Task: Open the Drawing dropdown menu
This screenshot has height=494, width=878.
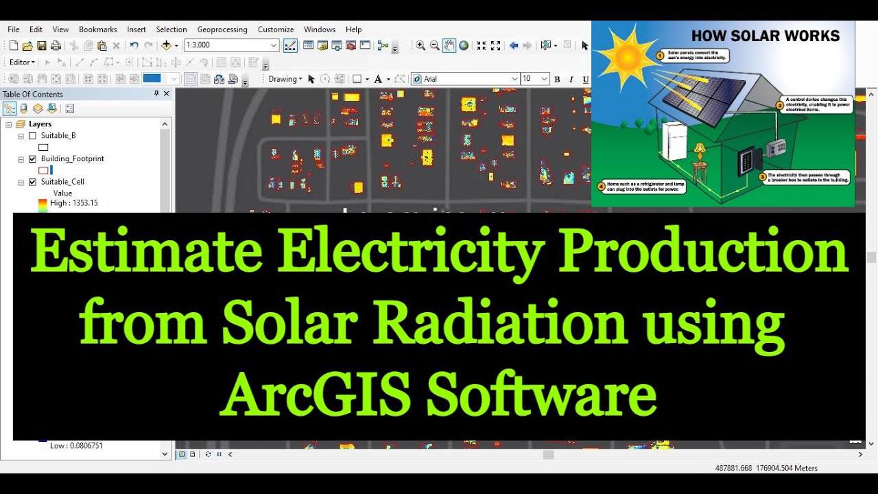Action: coord(285,79)
